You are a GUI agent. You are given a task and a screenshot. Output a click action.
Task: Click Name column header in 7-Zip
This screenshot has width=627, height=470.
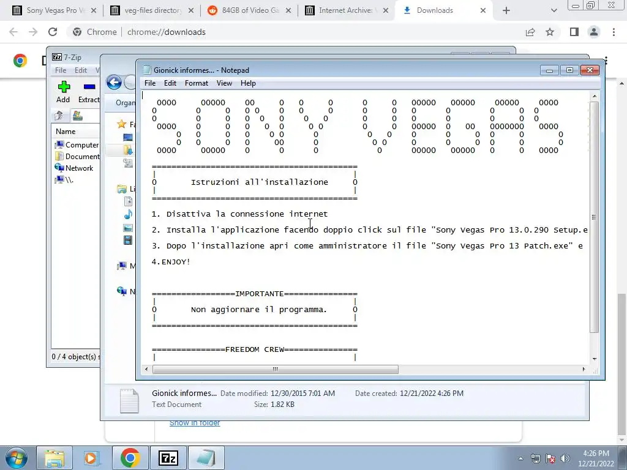66,131
